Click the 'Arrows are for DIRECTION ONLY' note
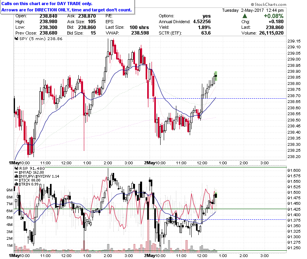The width and height of the screenshot is (307, 259). coord(67,10)
